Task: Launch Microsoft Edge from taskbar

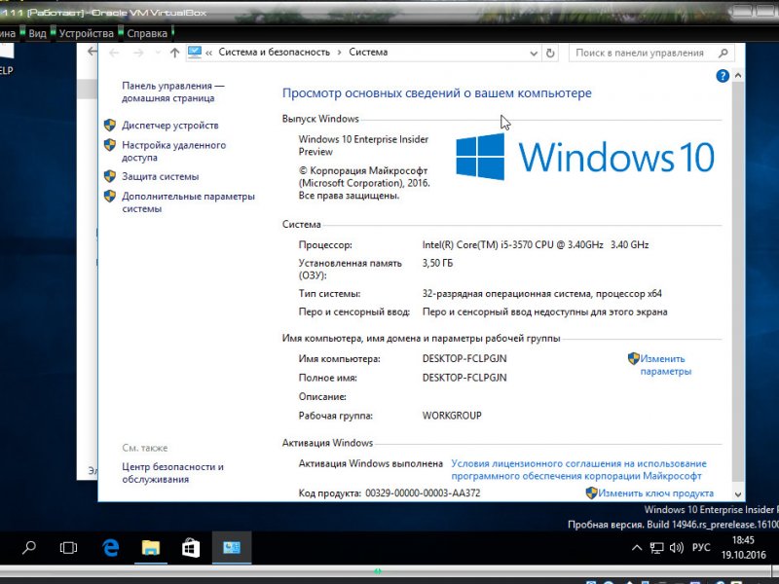Action: [x=110, y=548]
